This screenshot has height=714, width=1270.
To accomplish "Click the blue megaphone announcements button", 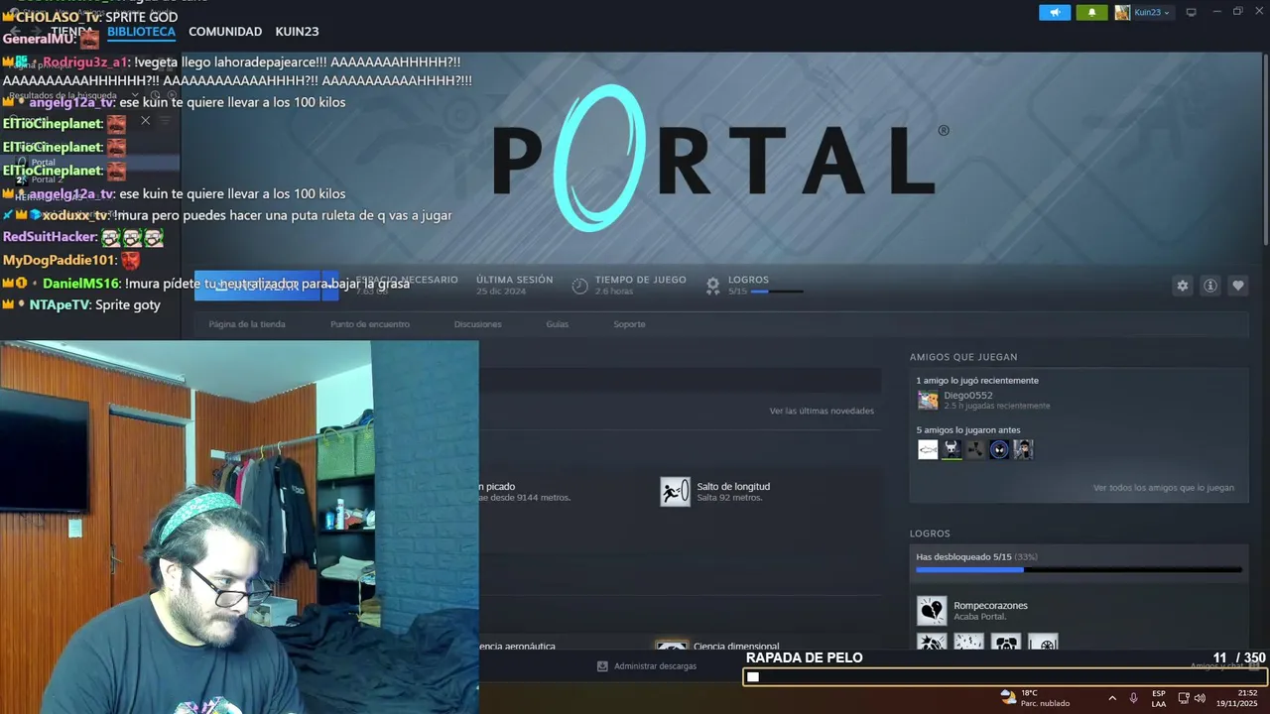I will coord(1055,12).
